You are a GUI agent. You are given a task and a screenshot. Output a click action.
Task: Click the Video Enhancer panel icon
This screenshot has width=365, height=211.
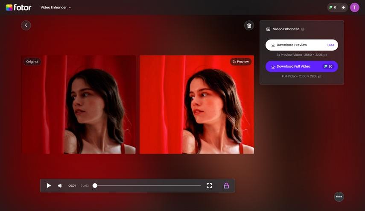268,29
